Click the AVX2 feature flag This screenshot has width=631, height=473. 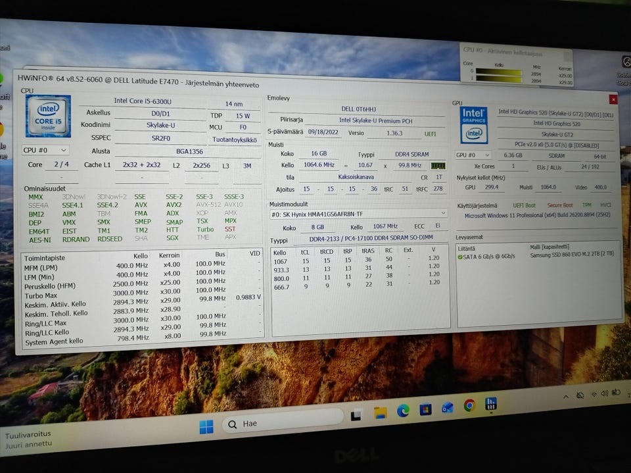[x=174, y=205]
